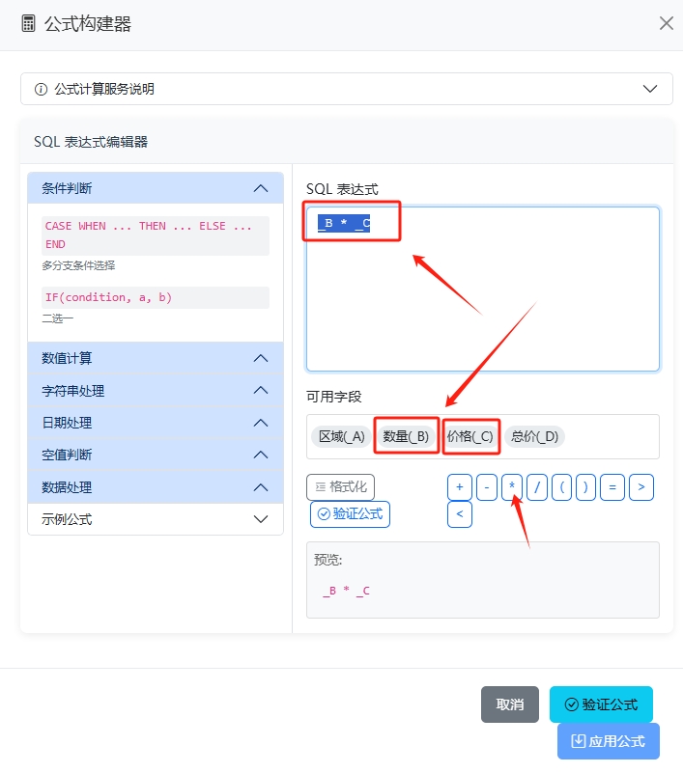This screenshot has width=683, height=773.
Task: Insert field 区域(_A)
Action: coord(342,436)
